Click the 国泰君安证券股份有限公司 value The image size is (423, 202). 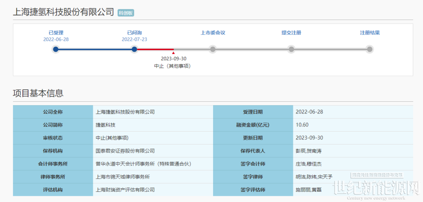[125, 151]
